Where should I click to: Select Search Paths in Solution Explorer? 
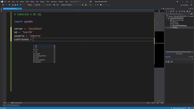click(176, 24)
